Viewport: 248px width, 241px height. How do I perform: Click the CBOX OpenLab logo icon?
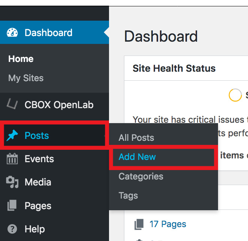12,104
